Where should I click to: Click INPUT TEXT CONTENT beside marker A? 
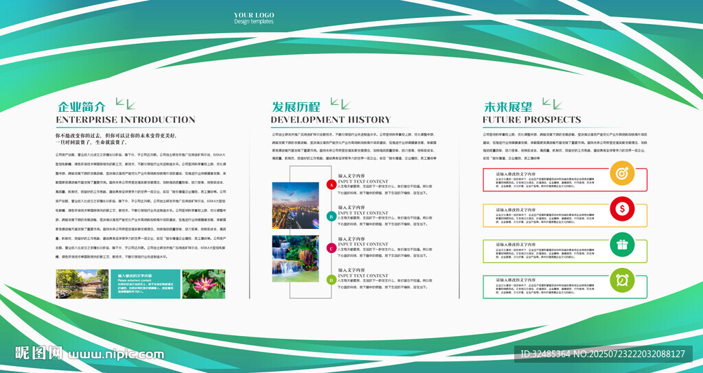[x=363, y=181]
